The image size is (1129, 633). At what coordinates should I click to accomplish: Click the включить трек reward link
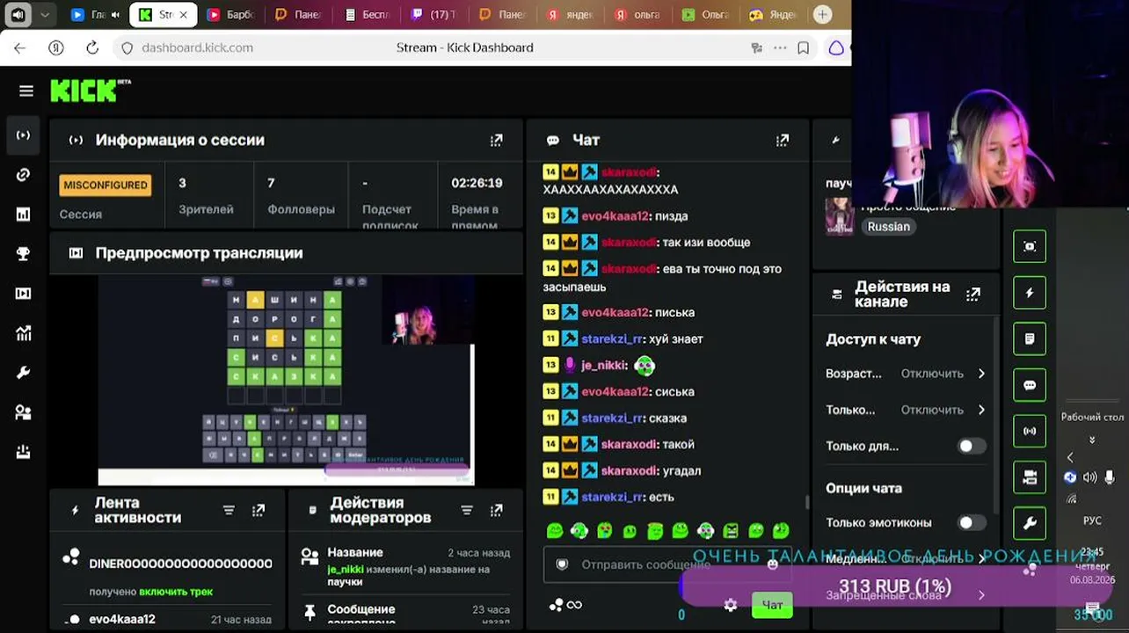pyautogui.click(x=176, y=592)
